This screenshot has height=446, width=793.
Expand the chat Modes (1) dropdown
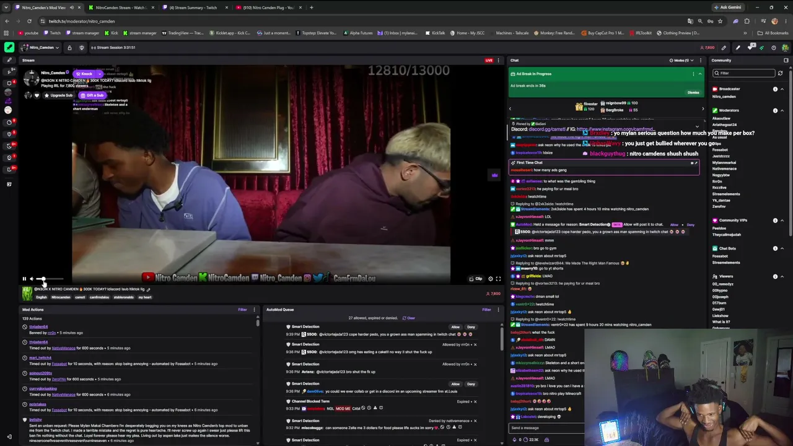tap(680, 60)
